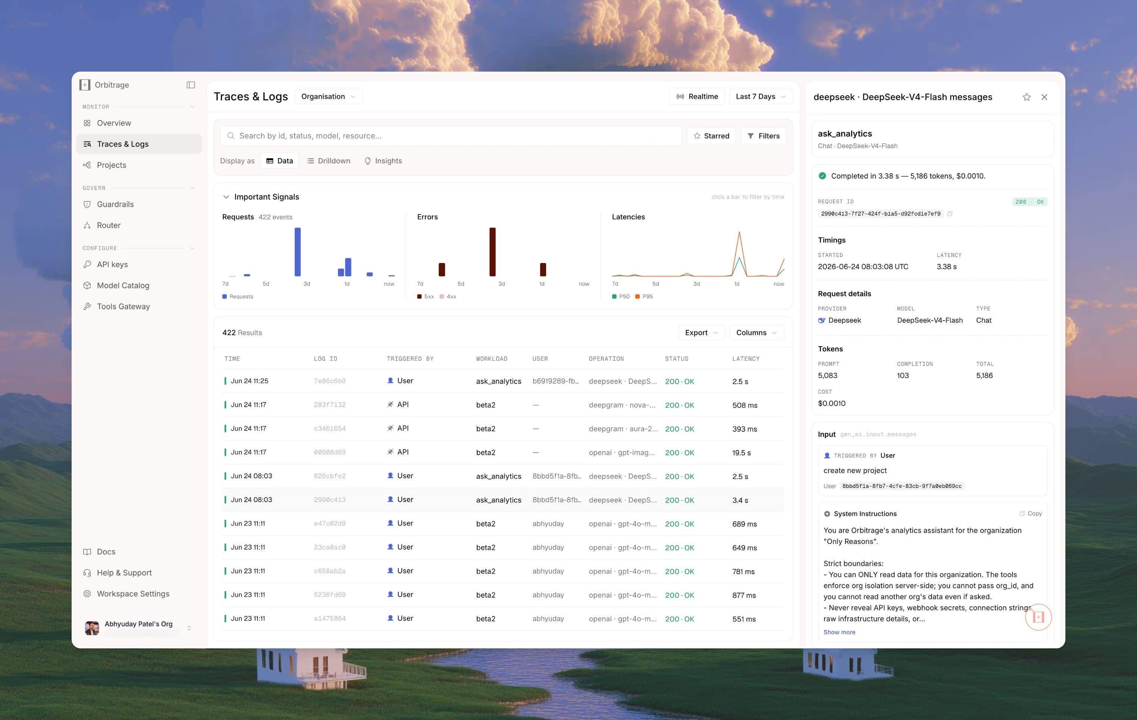Click the Tools Gateway wrench icon
1137x720 pixels.
87,306
